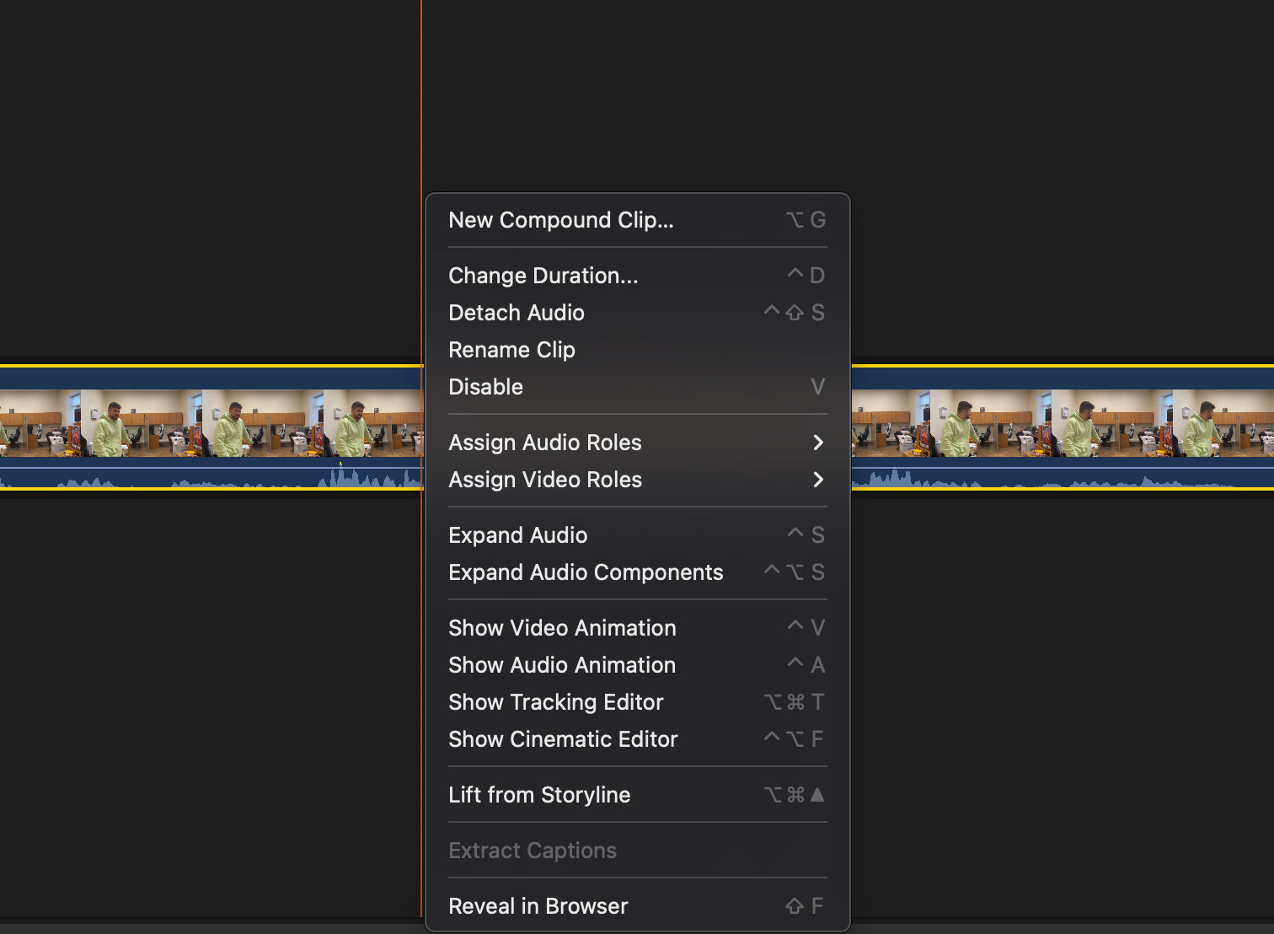Screen dimensions: 1274x934
Task: Select Rename Clip in the menu
Action: tap(637, 350)
